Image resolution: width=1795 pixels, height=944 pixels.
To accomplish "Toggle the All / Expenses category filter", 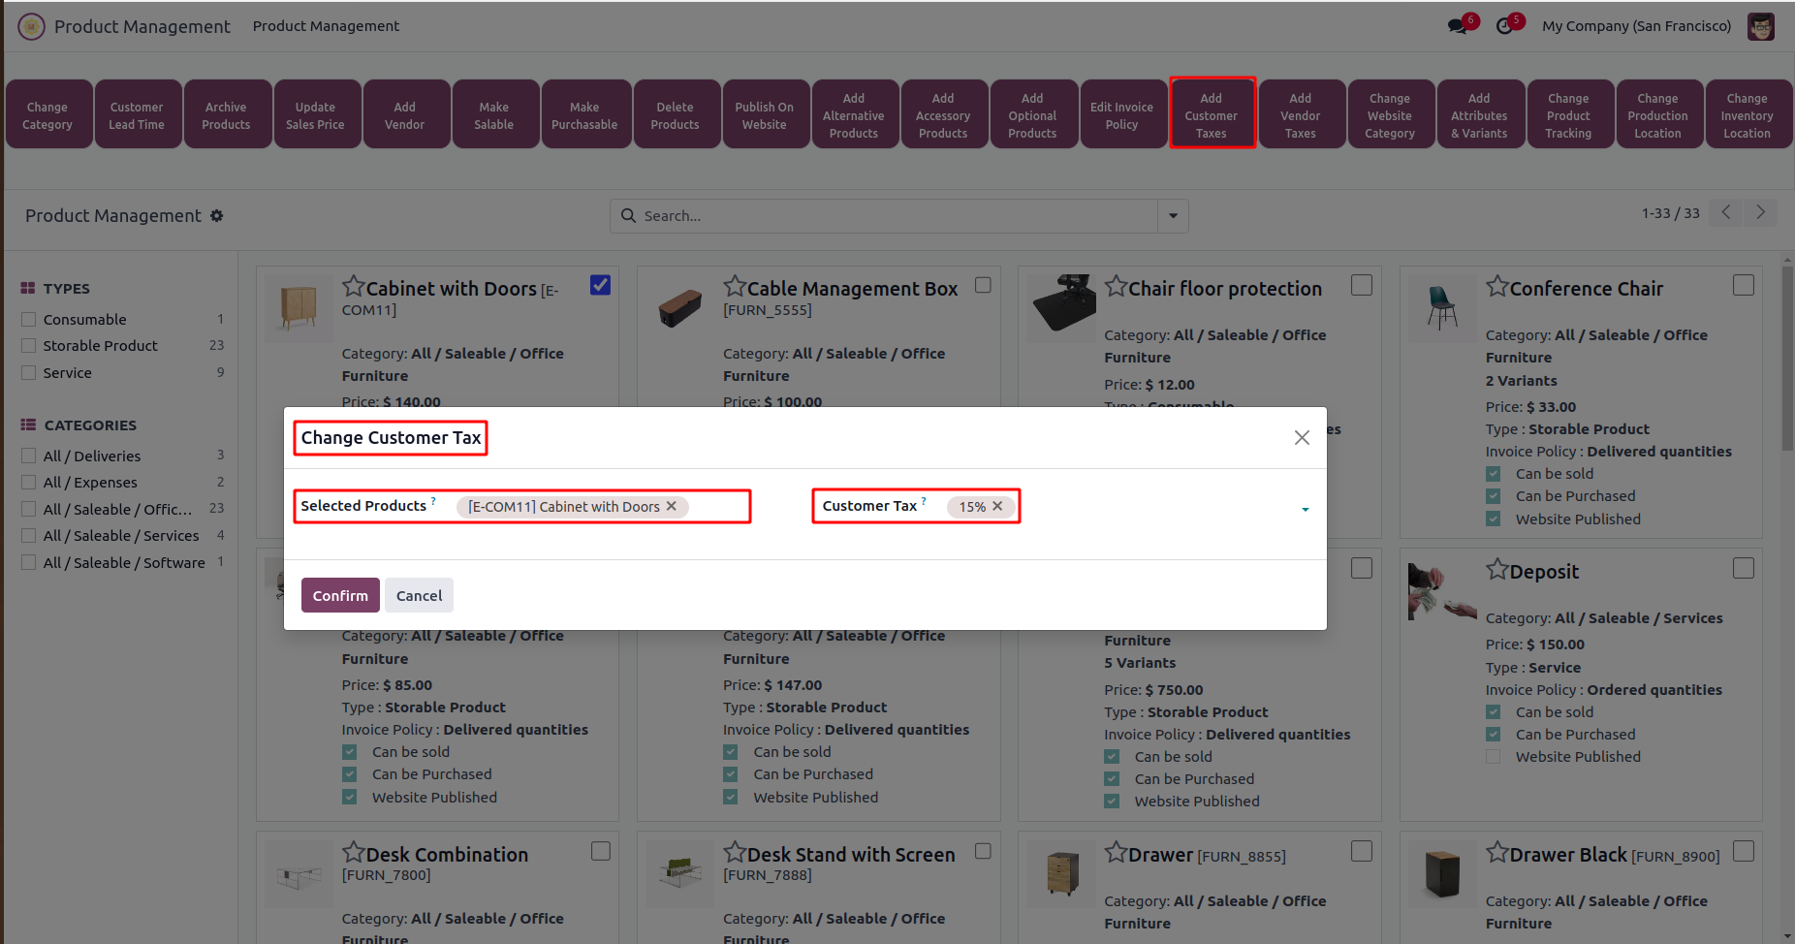I will click(29, 482).
